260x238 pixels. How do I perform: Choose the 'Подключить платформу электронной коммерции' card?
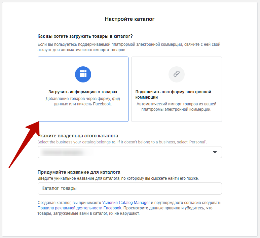(177, 89)
